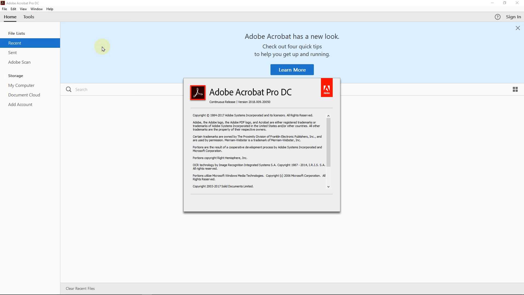The width and height of the screenshot is (524, 295).
Task: Select Adobe Scan in File Lists
Action: click(x=19, y=62)
